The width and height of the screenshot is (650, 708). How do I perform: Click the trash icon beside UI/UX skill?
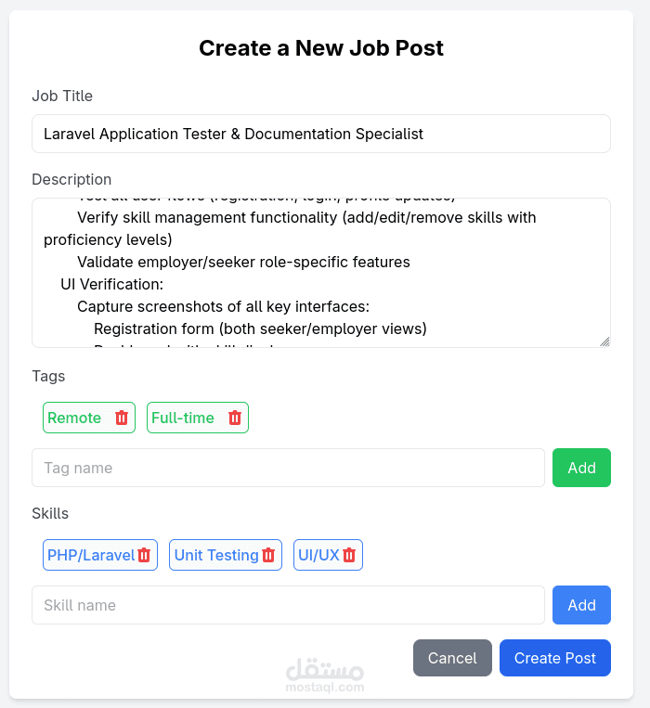click(349, 555)
